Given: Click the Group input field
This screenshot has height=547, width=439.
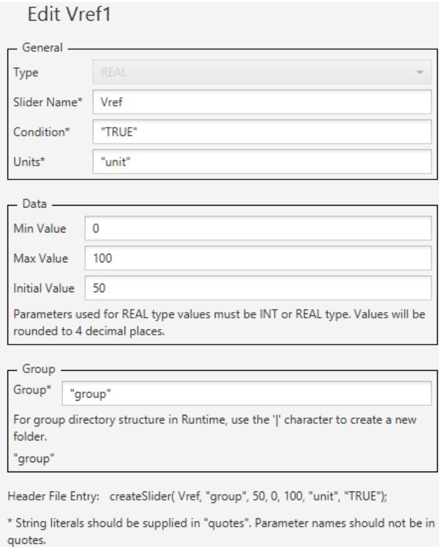Looking at the screenshot, I should click(x=247, y=393).
